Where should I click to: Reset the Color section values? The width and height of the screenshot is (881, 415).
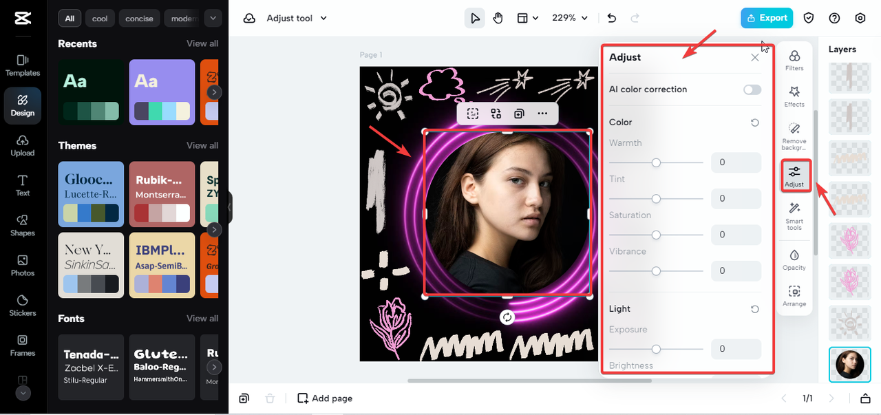[x=755, y=123]
